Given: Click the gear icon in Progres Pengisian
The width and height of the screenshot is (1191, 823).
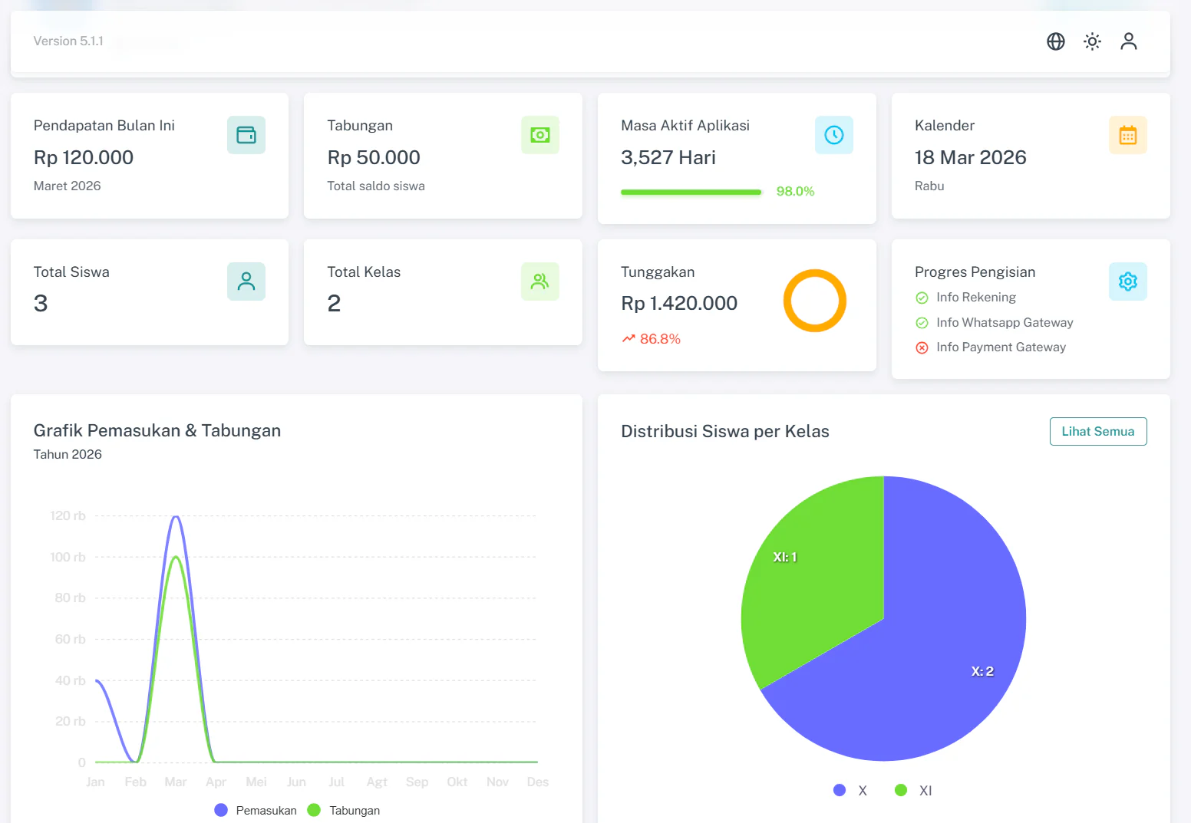Looking at the screenshot, I should pos(1128,281).
